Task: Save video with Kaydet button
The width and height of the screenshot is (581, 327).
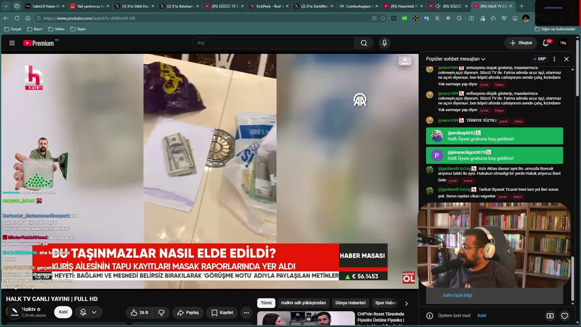Action: click(222, 312)
